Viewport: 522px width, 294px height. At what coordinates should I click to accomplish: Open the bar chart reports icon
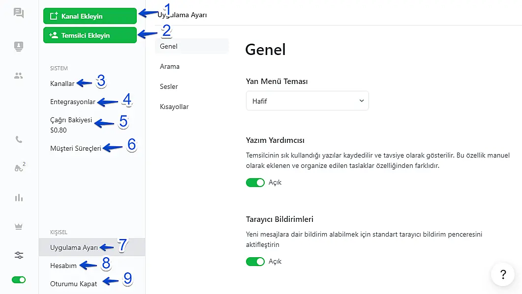19,197
